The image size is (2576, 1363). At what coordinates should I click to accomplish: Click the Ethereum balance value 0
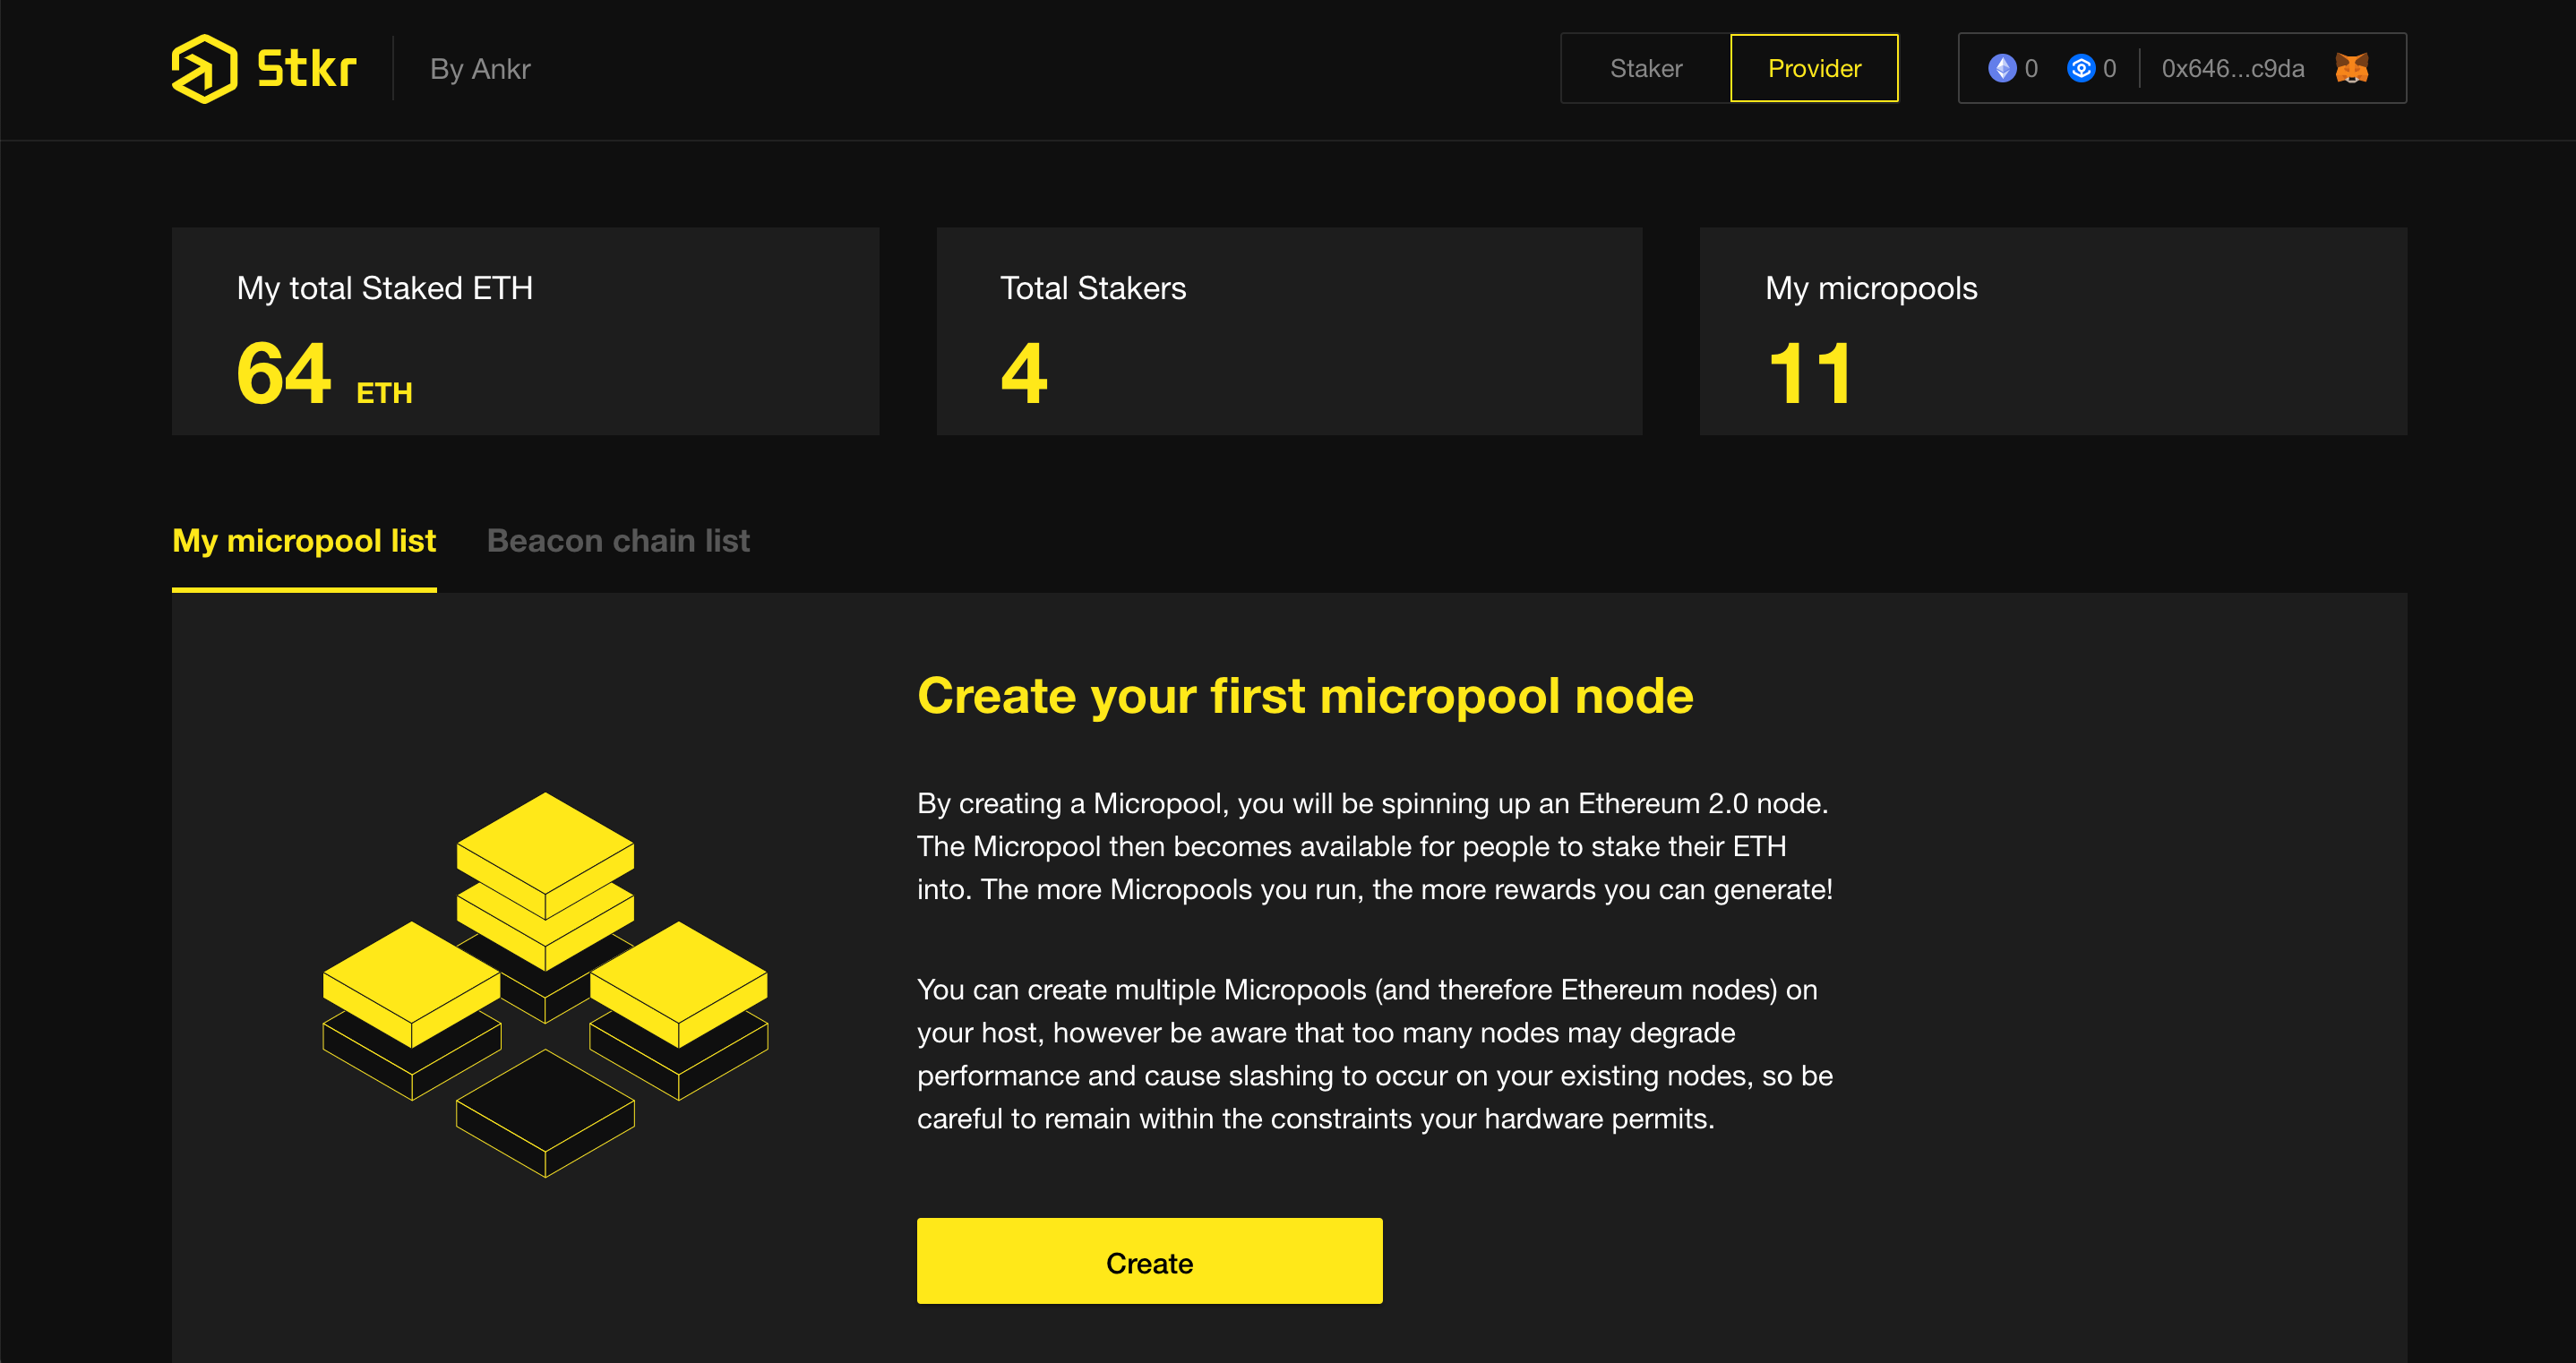click(2031, 68)
